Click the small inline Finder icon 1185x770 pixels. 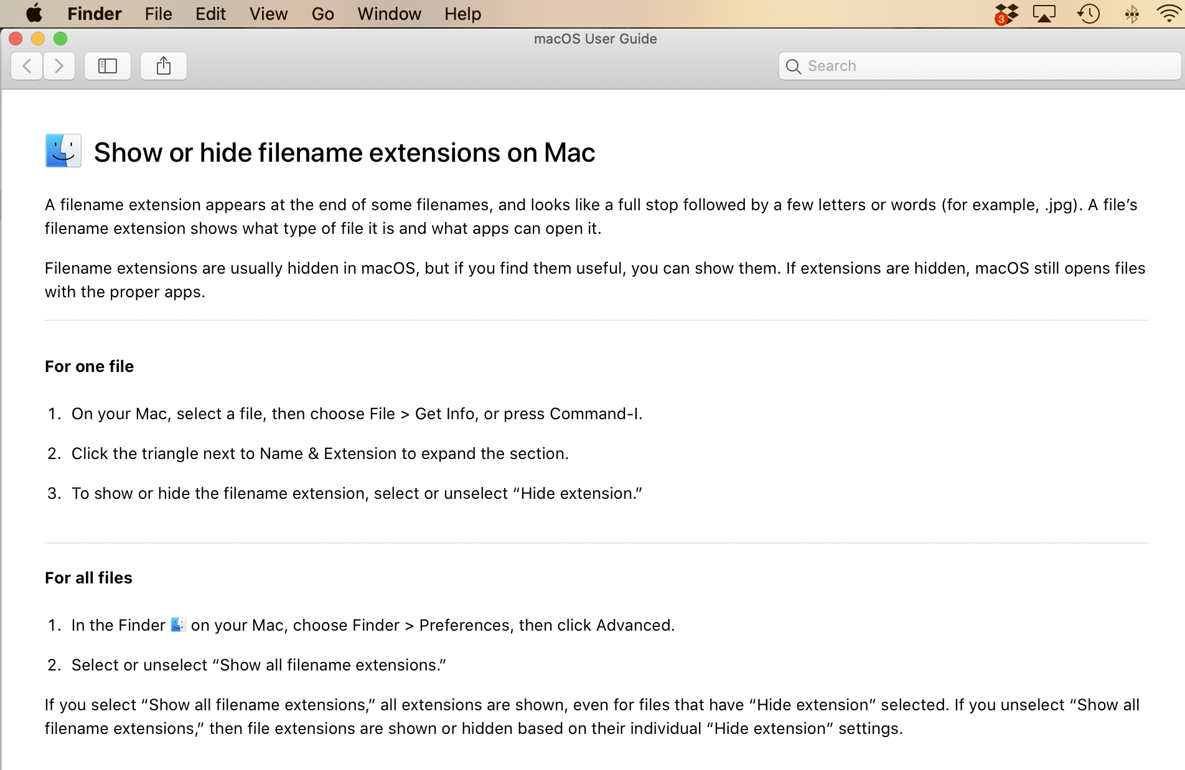[x=178, y=624]
